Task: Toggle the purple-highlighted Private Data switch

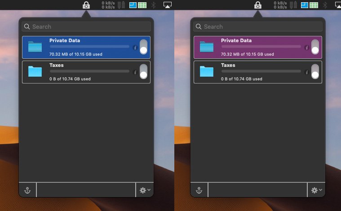Action: (315, 47)
